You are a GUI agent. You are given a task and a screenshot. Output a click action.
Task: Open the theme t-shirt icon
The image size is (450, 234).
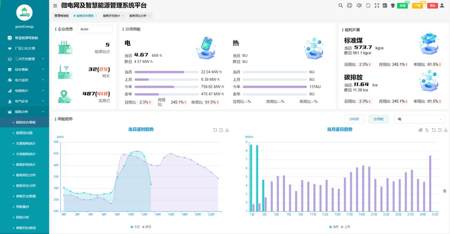coord(393,6)
